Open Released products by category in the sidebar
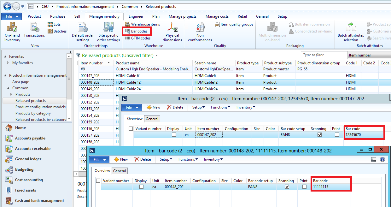Viewport: 391px width, 207px height. 37,119
